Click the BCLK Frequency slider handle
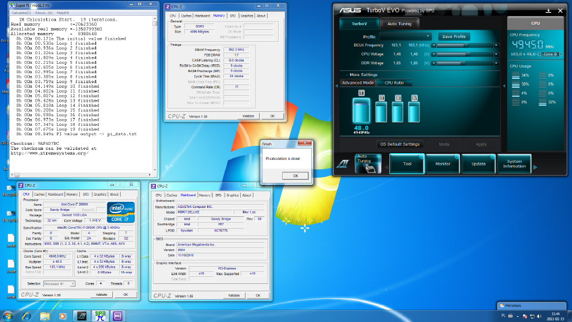Image resolution: width=572 pixels, height=322 pixels. tap(466, 45)
